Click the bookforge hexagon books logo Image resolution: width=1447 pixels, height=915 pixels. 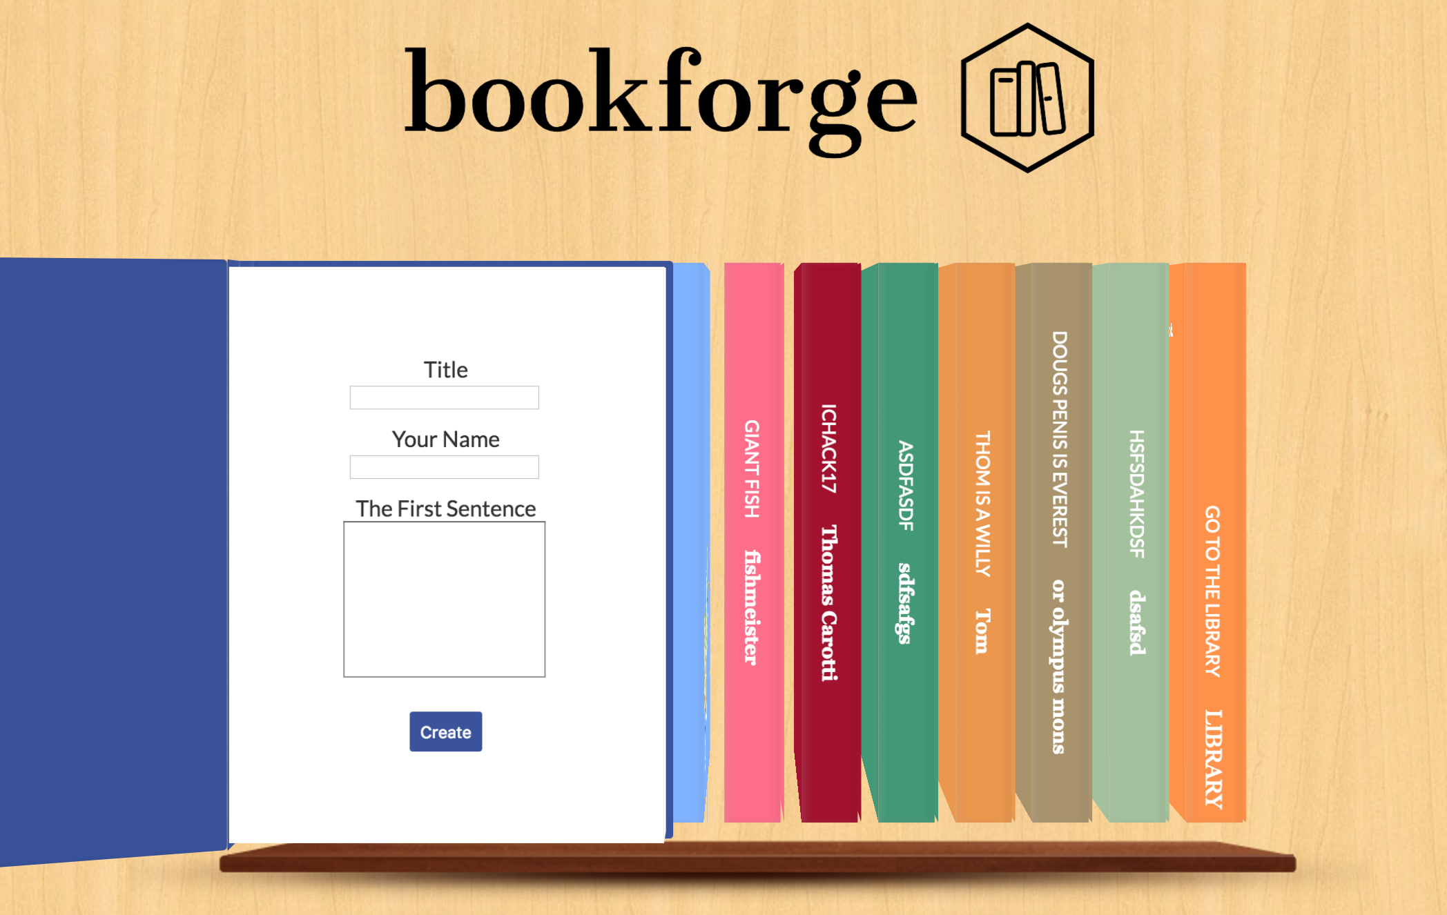point(1027,97)
